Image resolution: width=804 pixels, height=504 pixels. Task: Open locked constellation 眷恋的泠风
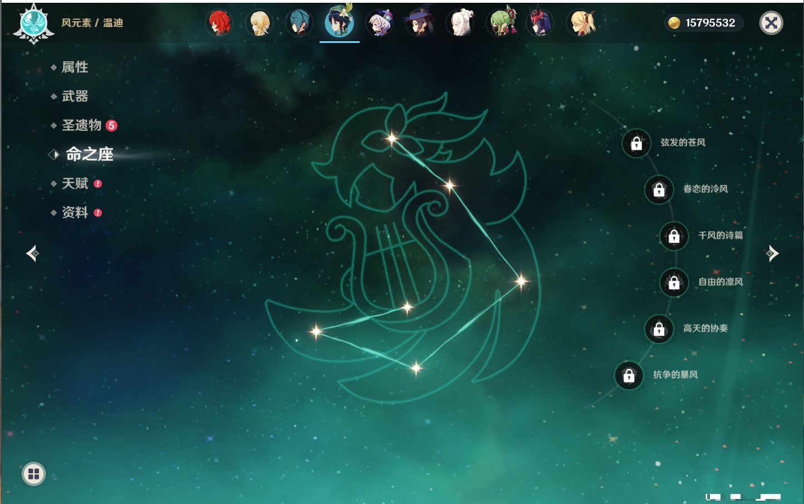pos(659,189)
